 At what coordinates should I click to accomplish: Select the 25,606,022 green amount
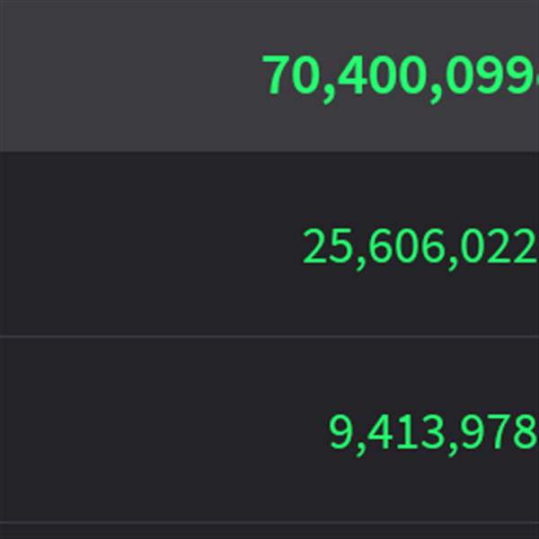pyautogui.click(x=420, y=247)
